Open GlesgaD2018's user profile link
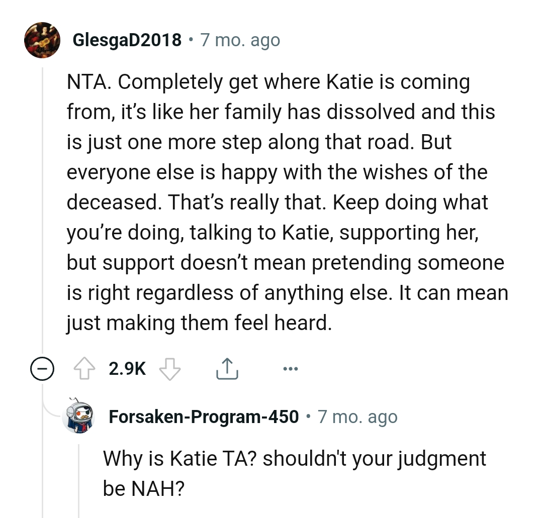Image resolution: width=543 pixels, height=518 pixels. tap(127, 40)
